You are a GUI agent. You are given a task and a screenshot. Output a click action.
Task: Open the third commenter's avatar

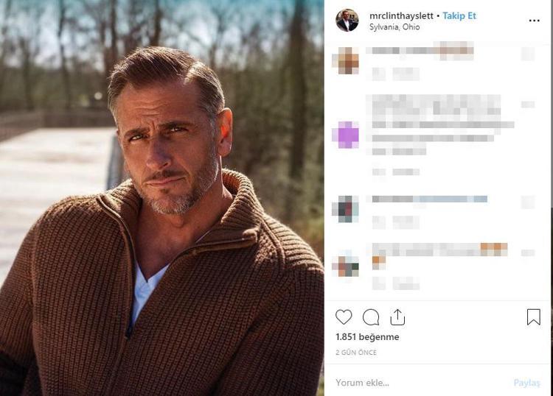(x=346, y=209)
